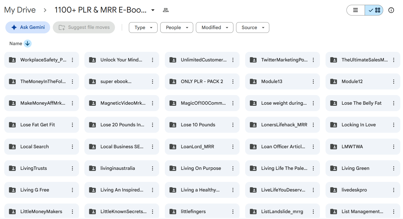Select the Living On Purpose folder
Viewport: 403px width, 219px height.
pos(202,168)
